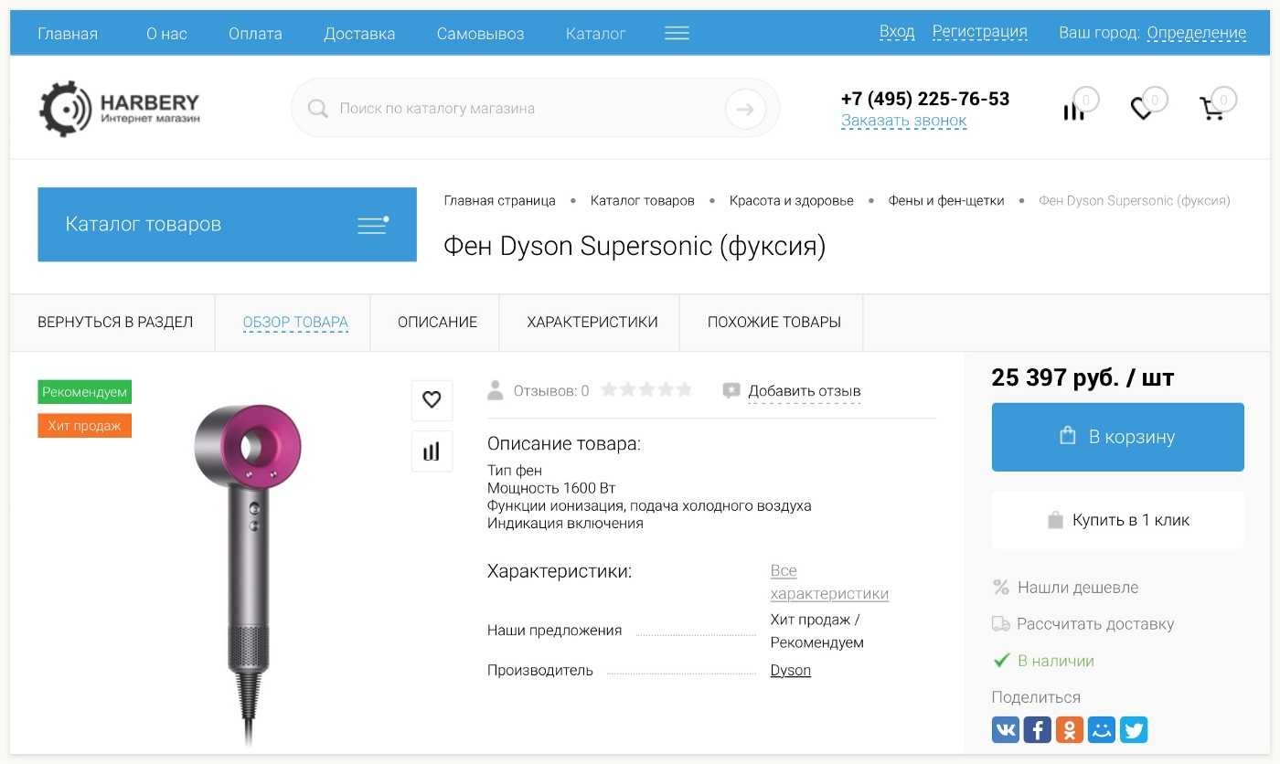Screen dimensions: 1280x764
Task: Add product to favorites with heart button
Action: [432, 399]
